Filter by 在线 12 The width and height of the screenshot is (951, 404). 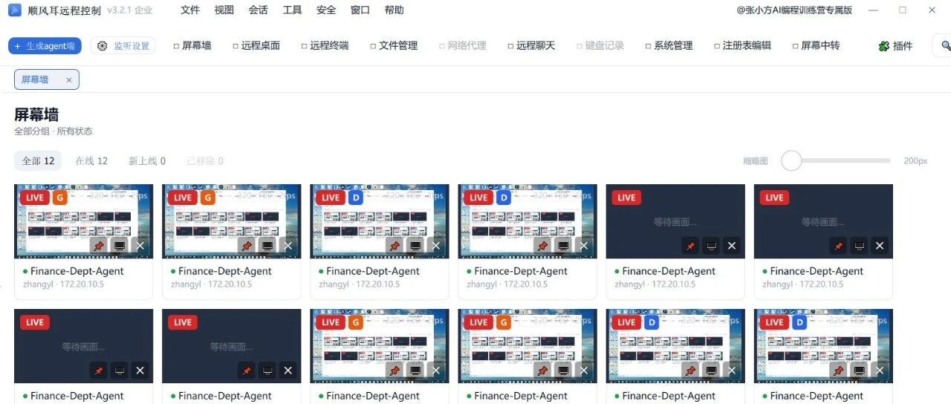tap(91, 161)
